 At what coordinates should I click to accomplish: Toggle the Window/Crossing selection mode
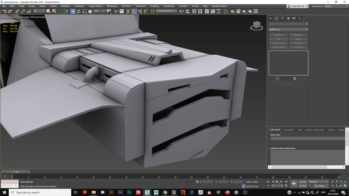coord(66,11)
